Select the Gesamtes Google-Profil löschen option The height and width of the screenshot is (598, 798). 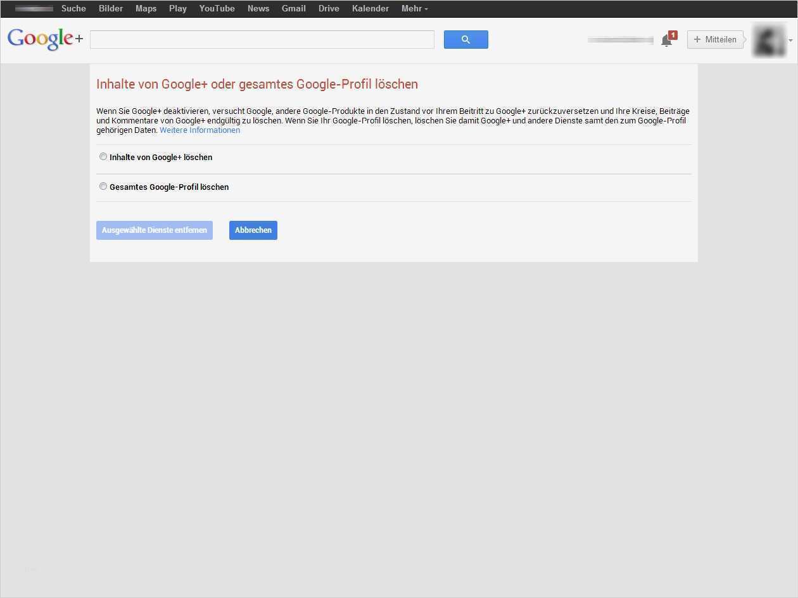click(x=103, y=186)
